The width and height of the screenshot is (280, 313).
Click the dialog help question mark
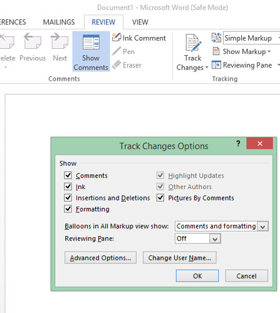[x=238, y=143]
